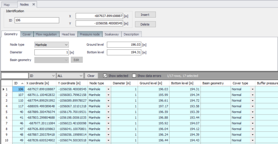Select the ID cell 117
The height and width of the screenshot is (144, 278).
point(19,106)
